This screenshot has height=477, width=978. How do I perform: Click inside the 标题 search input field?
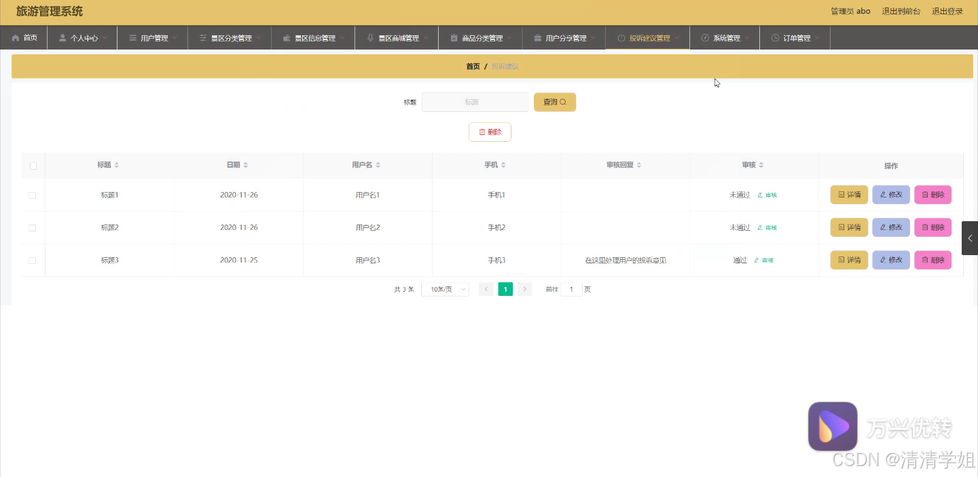click(475, 102)
